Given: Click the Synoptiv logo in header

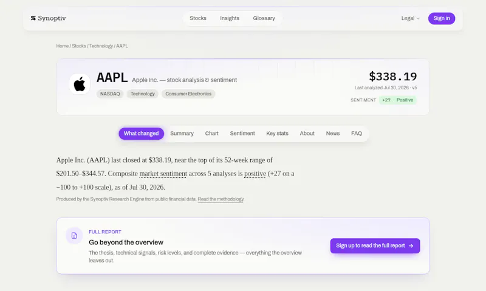Looking at the screenshot, I should 49,18.
